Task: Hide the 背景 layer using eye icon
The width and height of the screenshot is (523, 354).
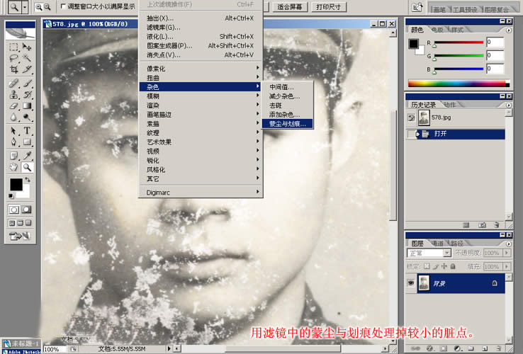Action: [x=412, y=282]
